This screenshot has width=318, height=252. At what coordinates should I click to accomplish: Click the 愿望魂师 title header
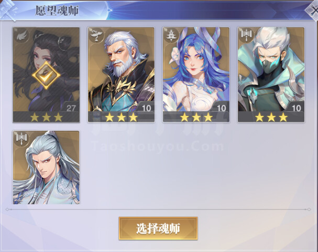point(57,10)
